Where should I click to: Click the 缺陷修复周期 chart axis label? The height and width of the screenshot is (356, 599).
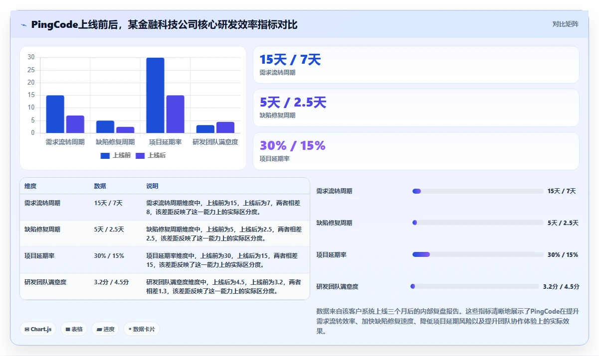pos(115,142)
